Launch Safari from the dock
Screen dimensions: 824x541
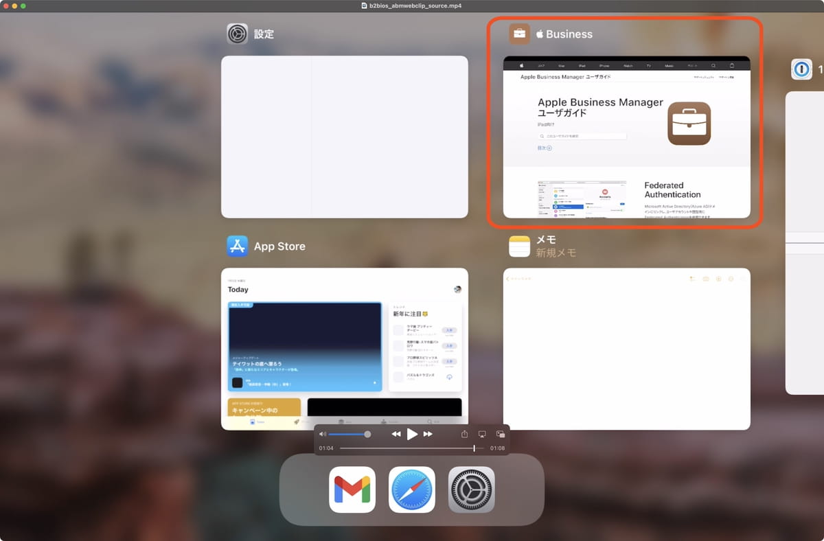tap(412, 490)
